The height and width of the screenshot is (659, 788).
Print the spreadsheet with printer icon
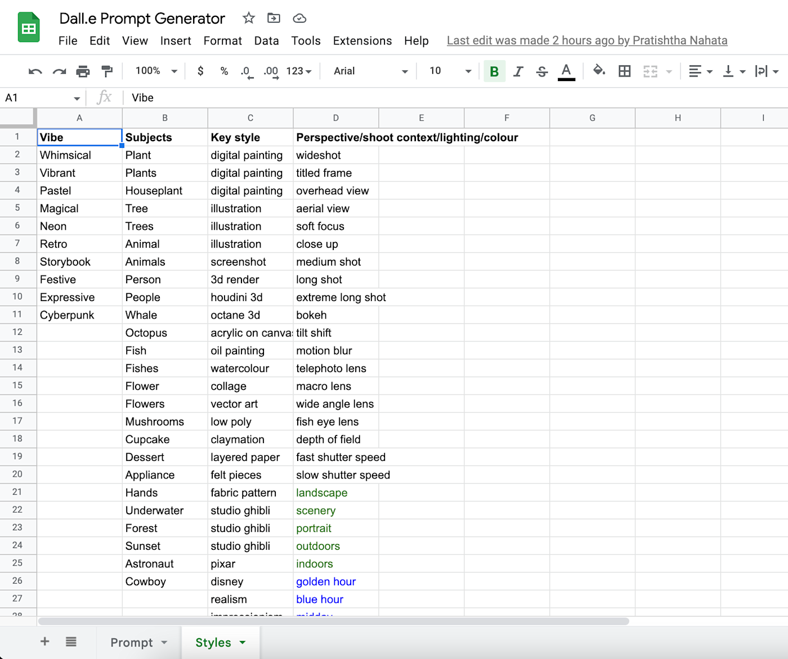pyautogui.click(x=83, y=71)
